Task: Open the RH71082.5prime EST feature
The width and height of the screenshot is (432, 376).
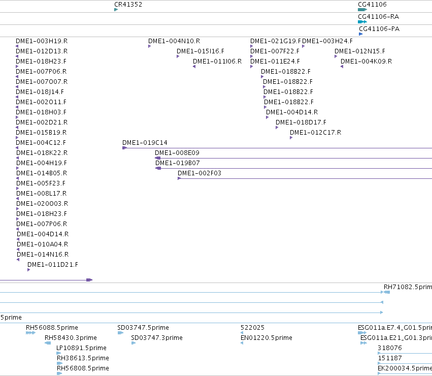Action: (387, 292)
